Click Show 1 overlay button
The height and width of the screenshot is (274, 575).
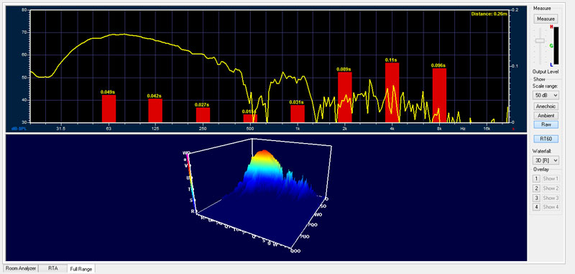pos(551,178)
